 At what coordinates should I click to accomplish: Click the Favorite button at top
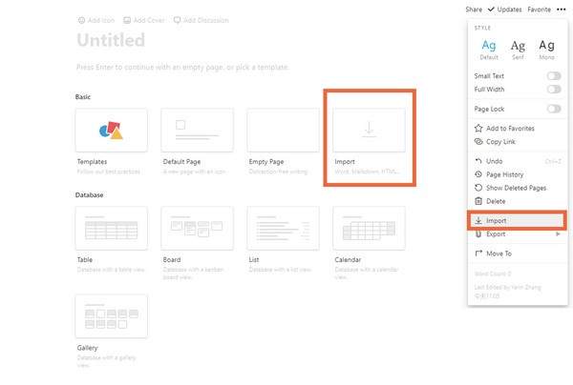pyautogui.click(x=539, y=10)
